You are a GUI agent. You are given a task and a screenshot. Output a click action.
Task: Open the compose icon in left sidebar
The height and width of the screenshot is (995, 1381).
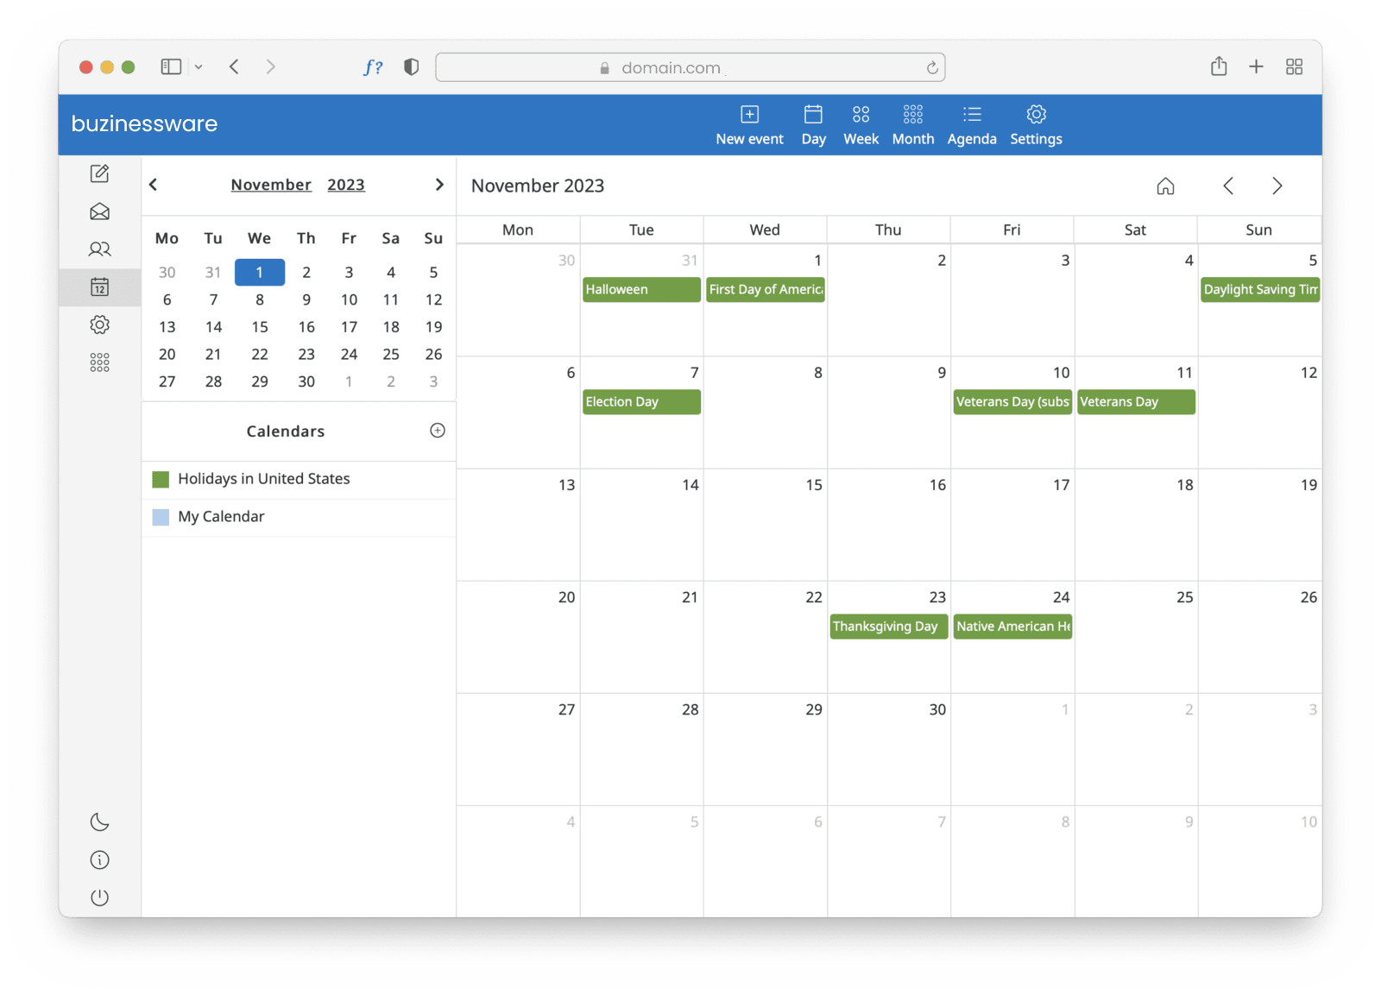pyautogui.click(x=99, y=173)
